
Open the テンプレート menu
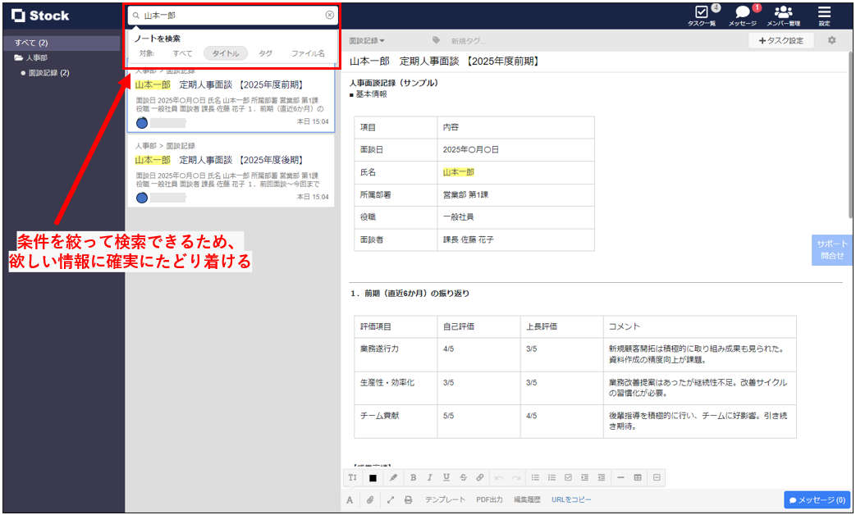click(x=447, y=499)
